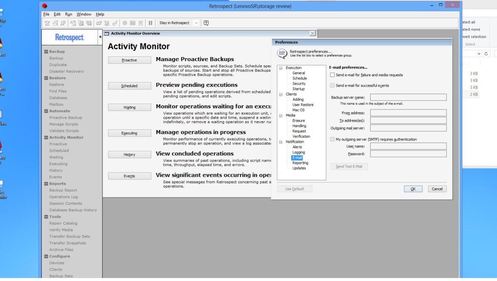This screenshot has height=281, width=497.
Task: Toggle SMTP requires authentication checkbox
Action: [x=332, y=139]
